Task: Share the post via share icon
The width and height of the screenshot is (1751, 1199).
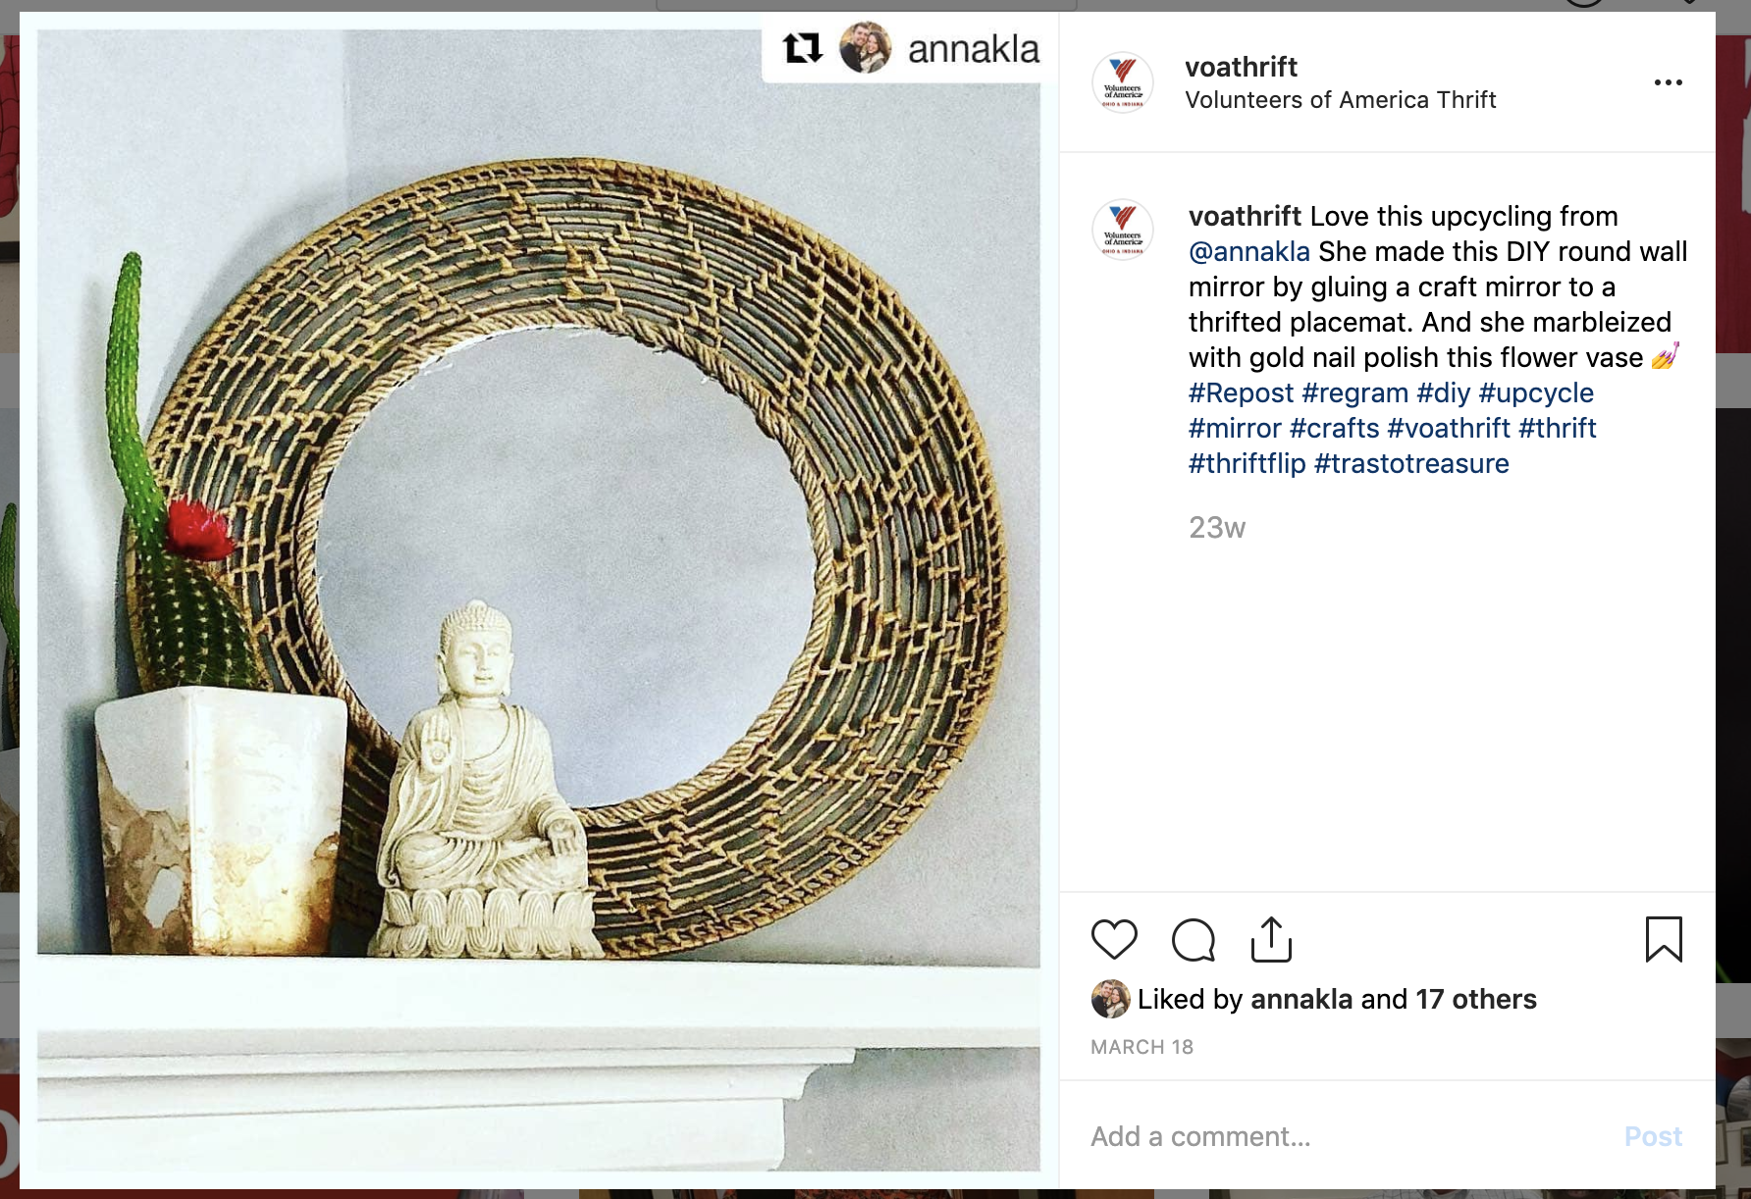Action: (x=1271, y=939)
